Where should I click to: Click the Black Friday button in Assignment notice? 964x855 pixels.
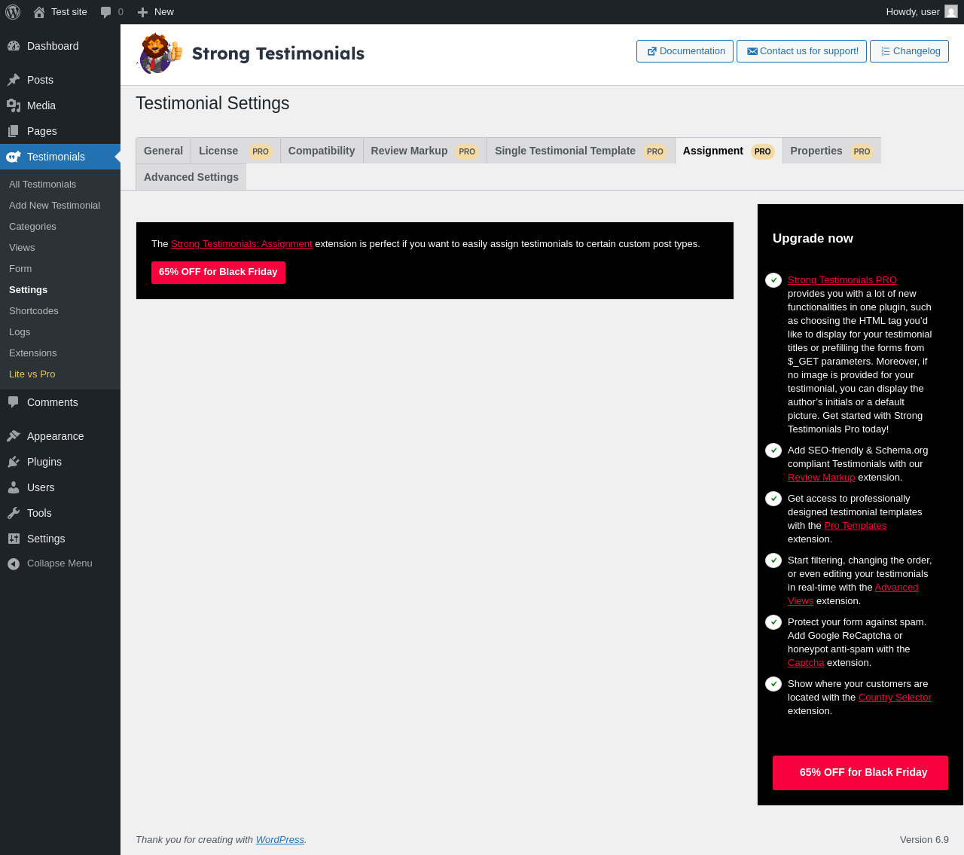click(218, 273)
